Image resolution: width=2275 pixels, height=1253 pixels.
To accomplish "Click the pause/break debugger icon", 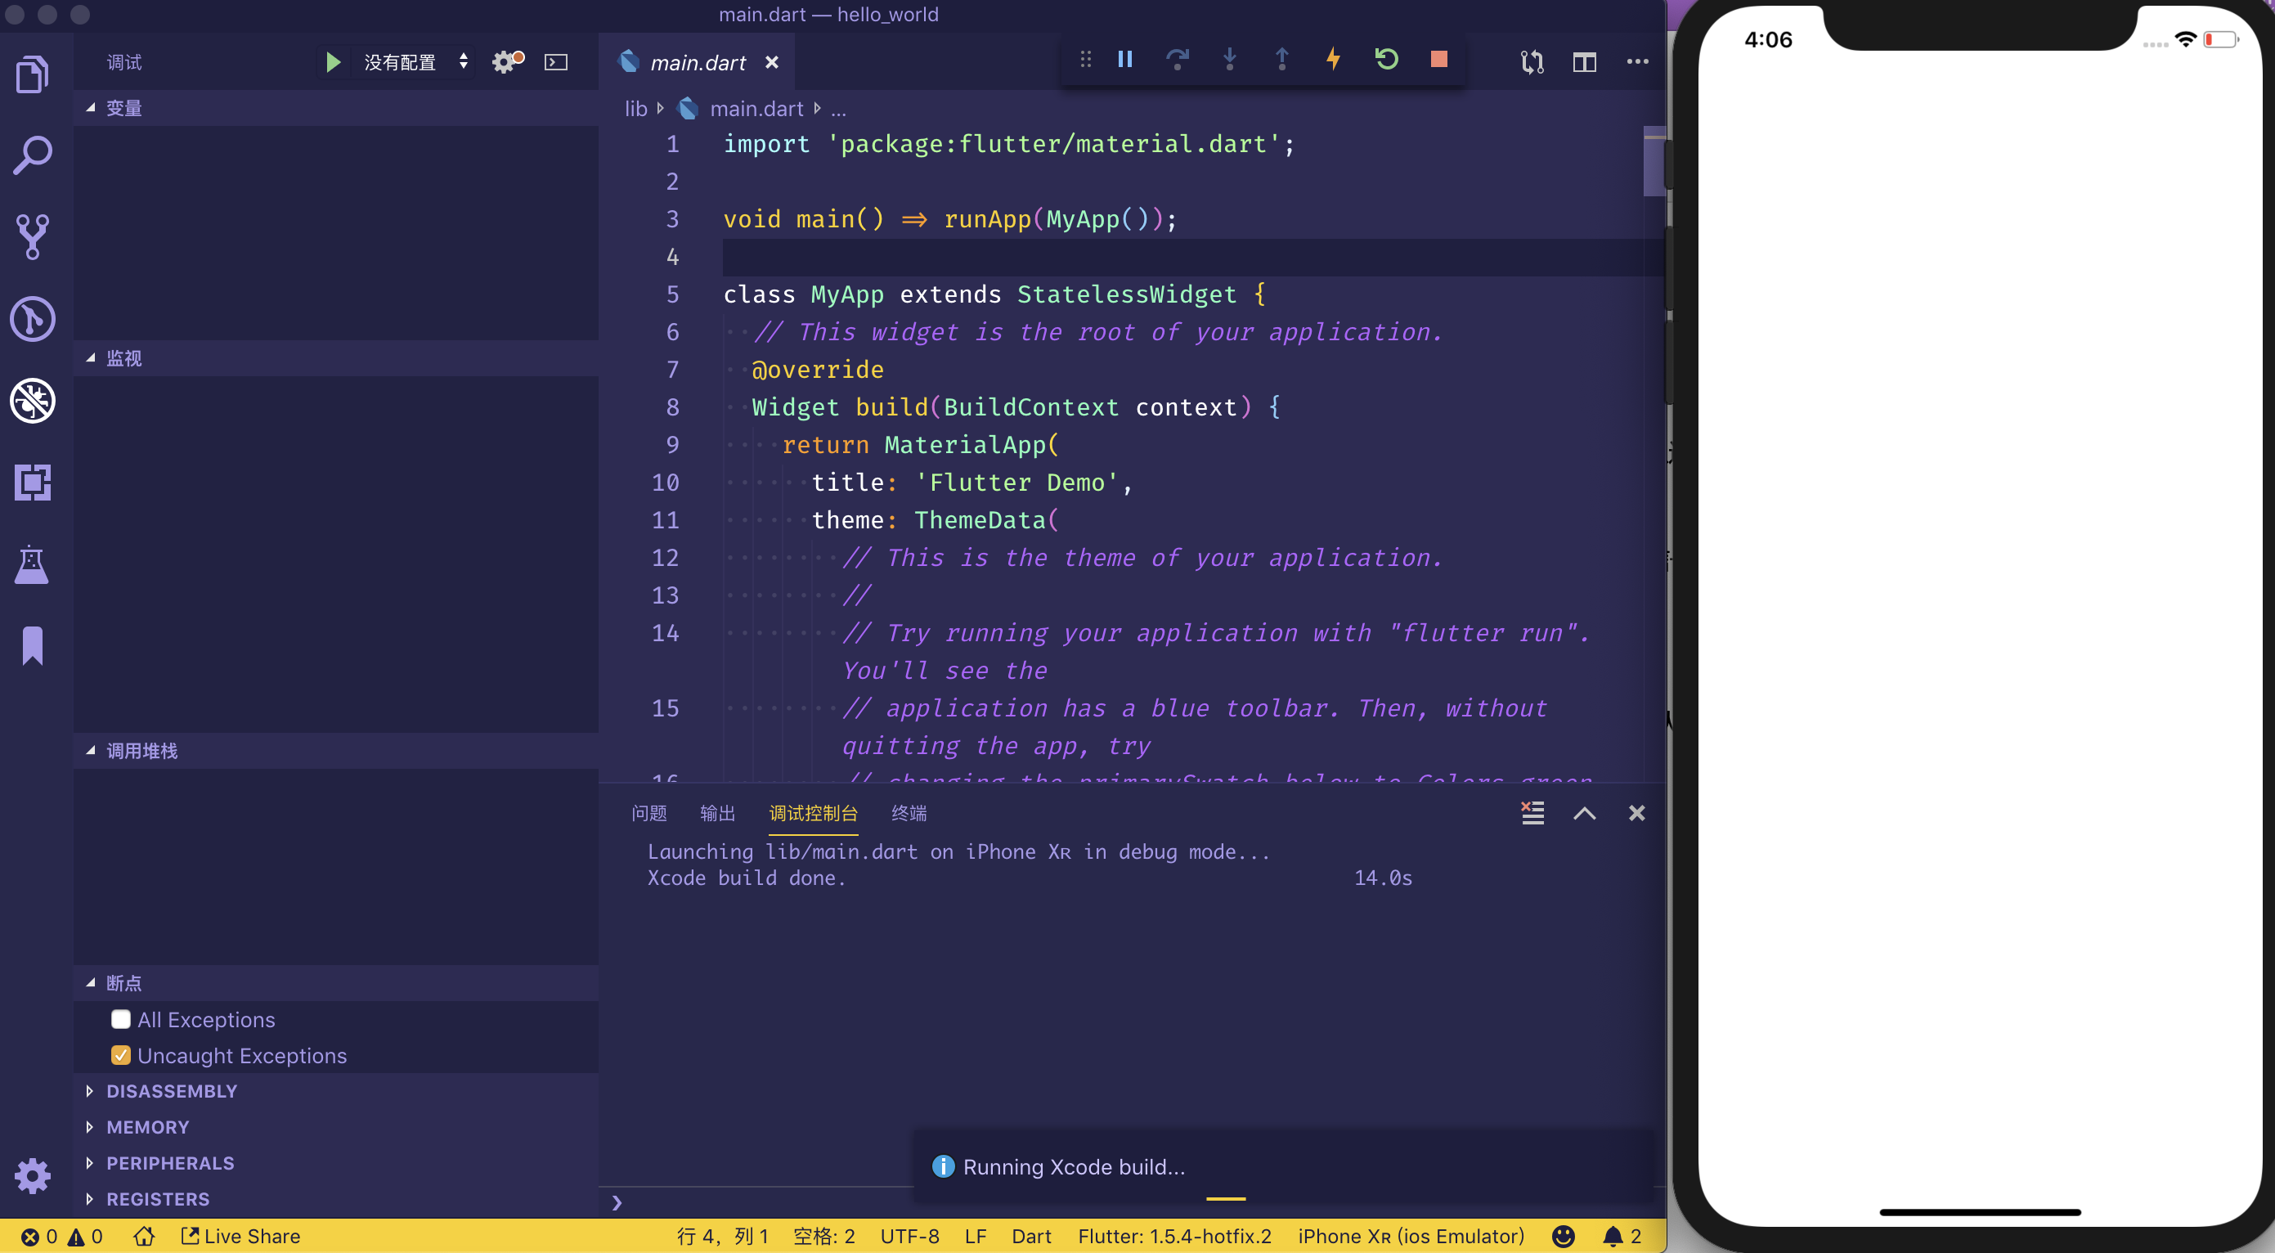I will [1126, 61].
